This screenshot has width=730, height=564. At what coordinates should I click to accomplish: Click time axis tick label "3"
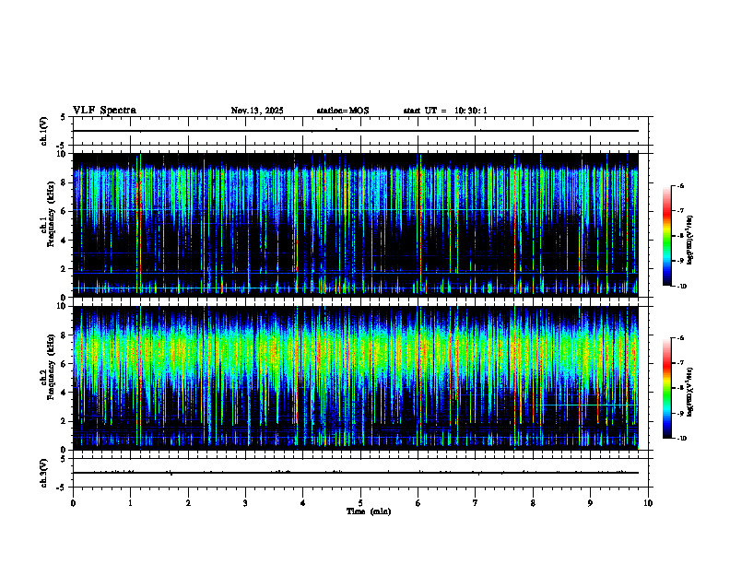(x=245, y=503)
